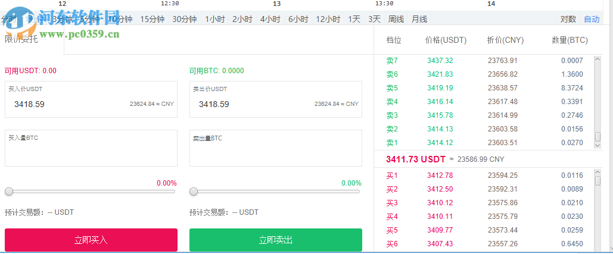
Task: Switch chart to 30分钟 interval
Action: point(185,19)
